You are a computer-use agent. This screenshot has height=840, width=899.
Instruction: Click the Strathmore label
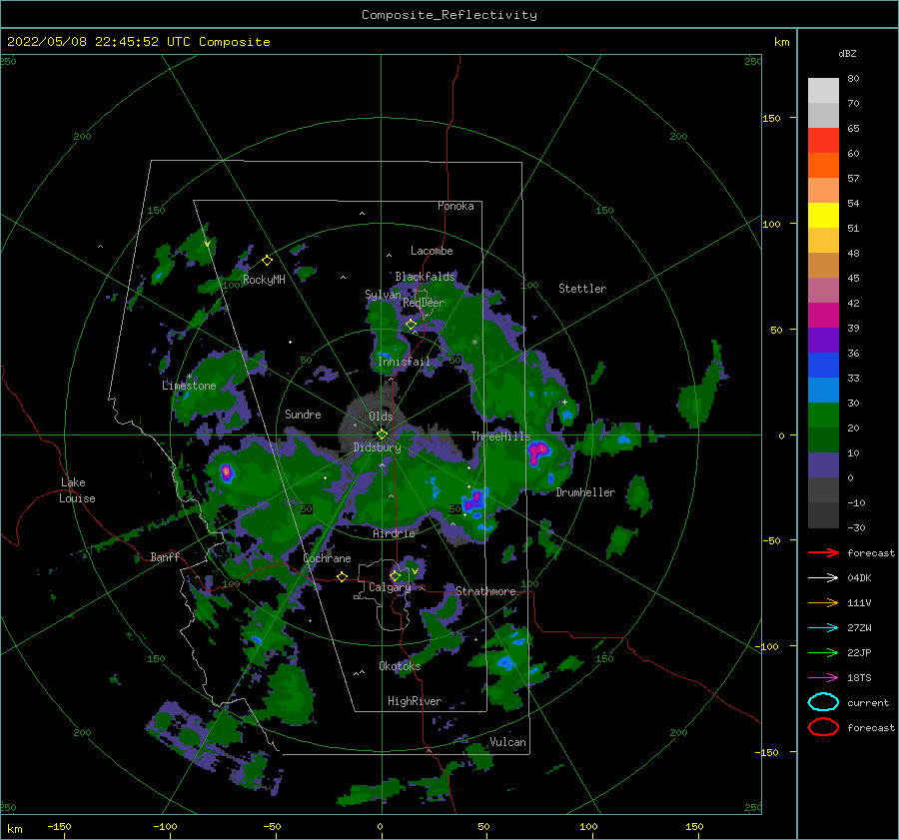485,591
